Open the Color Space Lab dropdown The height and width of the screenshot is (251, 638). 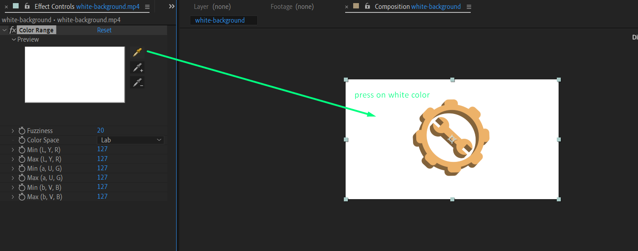click(130, 140)
